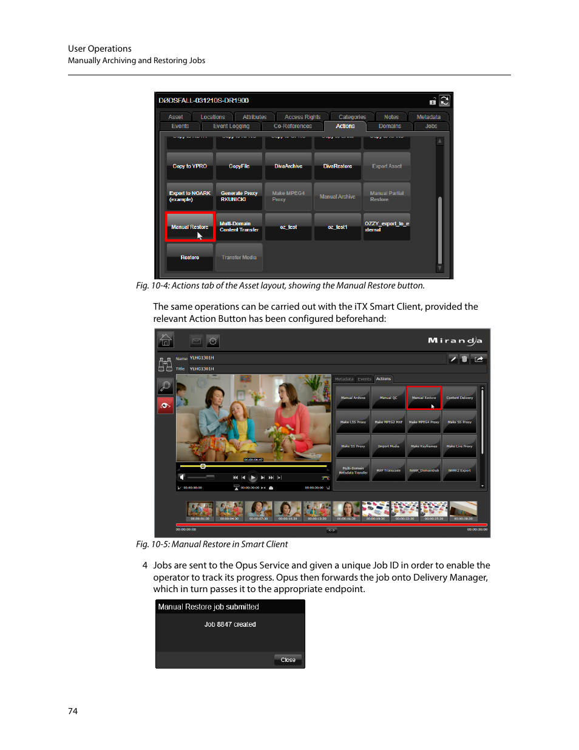579x750 pixels.
Task: Click the red timeline bar under thumbnails
Action: (x=331, y=525)
